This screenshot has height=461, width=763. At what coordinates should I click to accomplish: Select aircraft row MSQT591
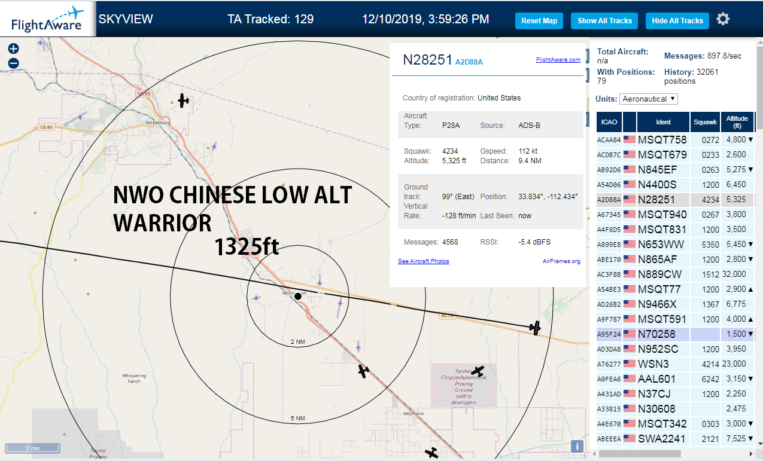pyautogui.click(x=676, y=319)
